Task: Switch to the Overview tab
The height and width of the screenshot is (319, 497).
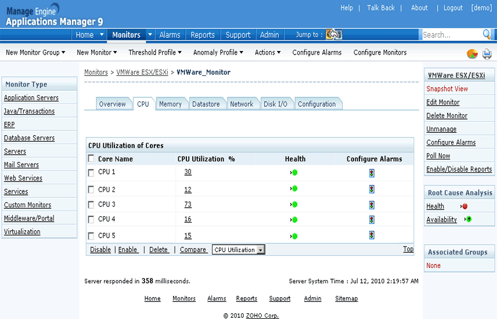Action: pyautogui.click(x=113, y=104)
